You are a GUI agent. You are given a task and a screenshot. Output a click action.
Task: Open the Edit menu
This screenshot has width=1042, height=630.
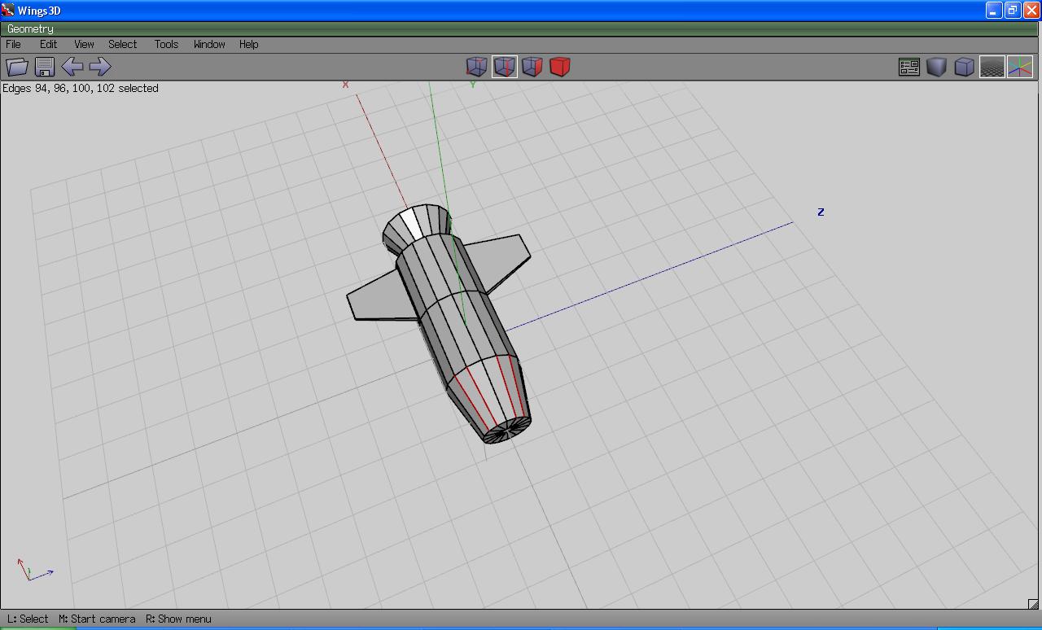pyautogui.click(x=49, y=45)
